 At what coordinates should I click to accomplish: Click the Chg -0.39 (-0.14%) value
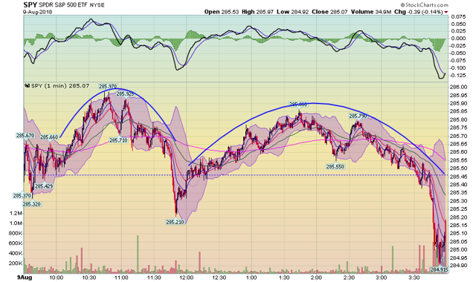point(419,12)
